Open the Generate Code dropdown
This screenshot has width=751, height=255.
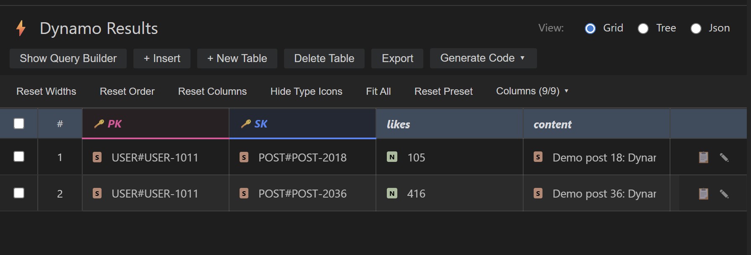[x=483, y=58]
